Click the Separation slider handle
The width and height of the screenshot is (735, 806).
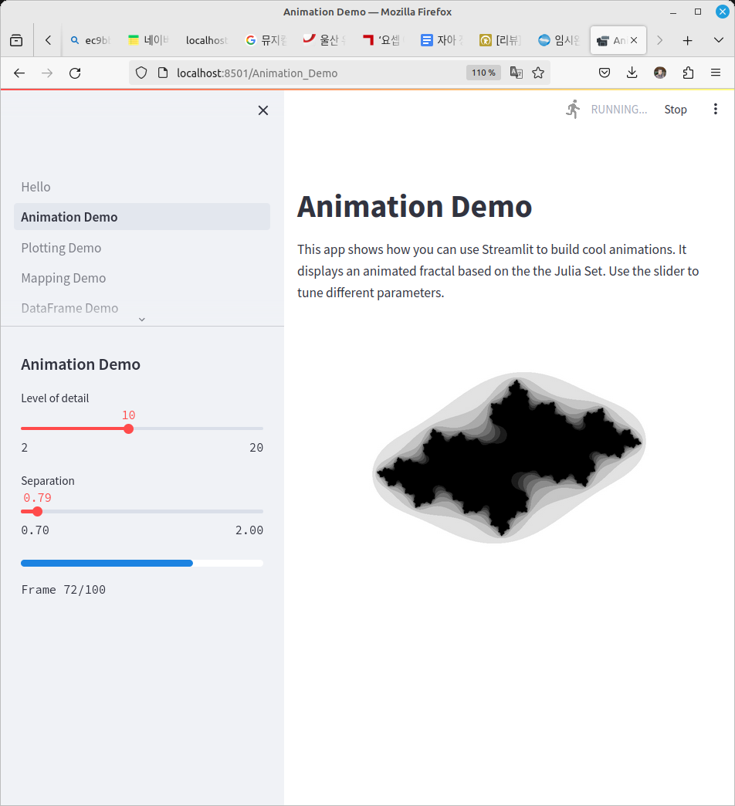[x=37, y=511]
